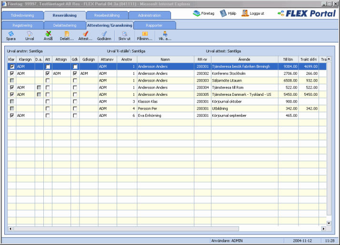Click the Spara save icon
Image resolution: width=340 pixels, height=245 pixels.
tap(10, 34)
